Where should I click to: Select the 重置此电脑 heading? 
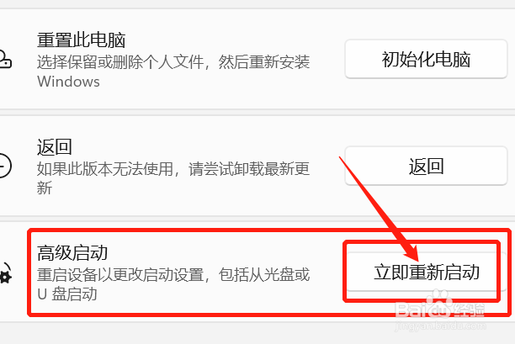point(81,40)
